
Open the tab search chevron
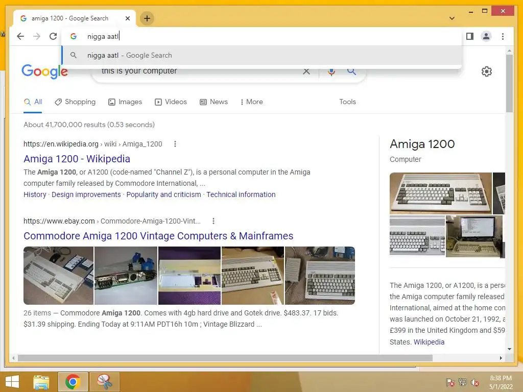tap(452, 18)
